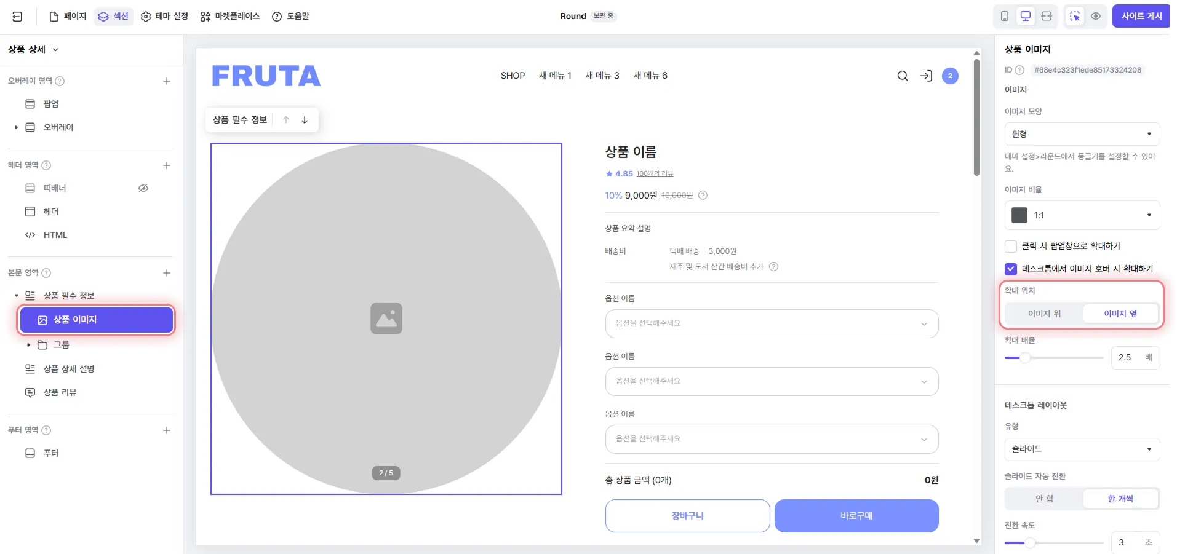Set 확대 위치 to 이미지 옆
This screenshot has height=554, width=1177.
pyautogui.click(x=1120, y=314)
